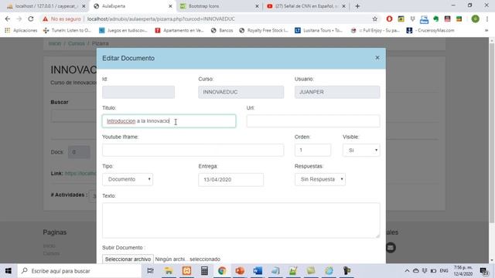The width and height of the screenshot is (495, 278).
Task: Open the Tipo dropdown showing Documento
Action: pyautogui.click(x=128, y=179)
